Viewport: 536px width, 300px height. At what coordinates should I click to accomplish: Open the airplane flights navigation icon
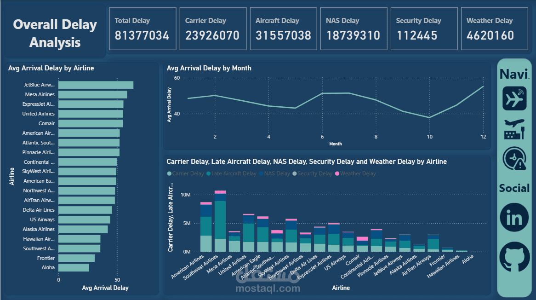pyautogui.click(x=514, y=98)
